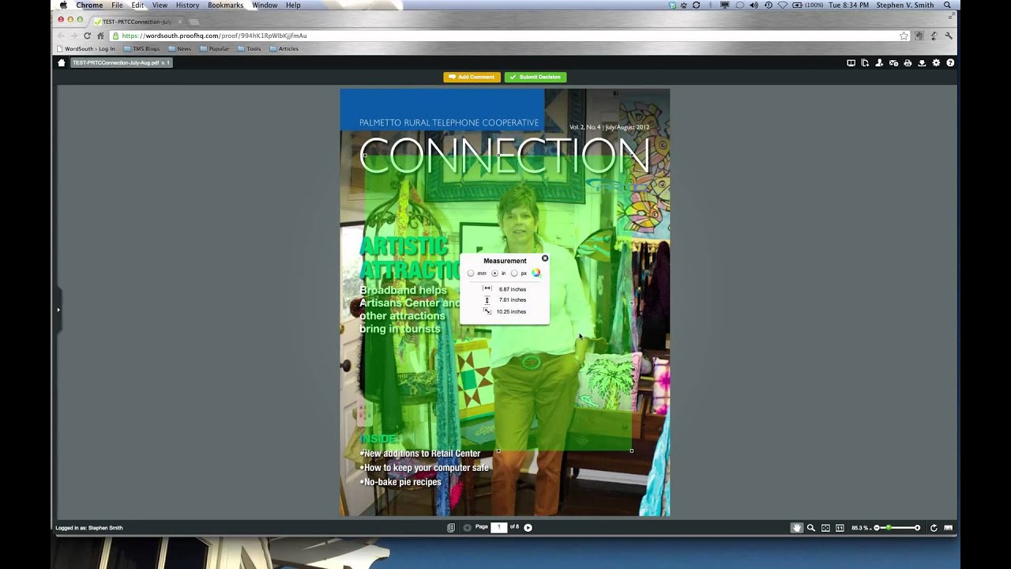Open the TEST-PRTCConnection-July-Aug.pdf version dropdown

coord(122,62)
